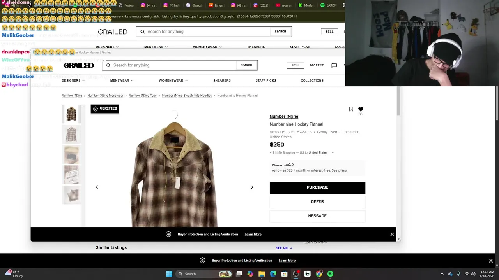Switch to the Kick Moder tab
This screenshot has width=499, height=280.
306,5
